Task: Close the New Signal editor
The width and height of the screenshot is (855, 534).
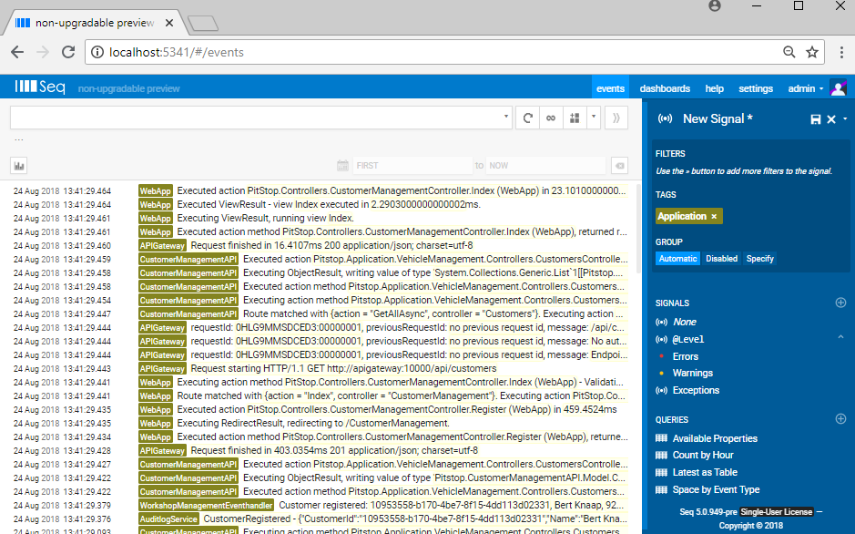Action: 831,119
